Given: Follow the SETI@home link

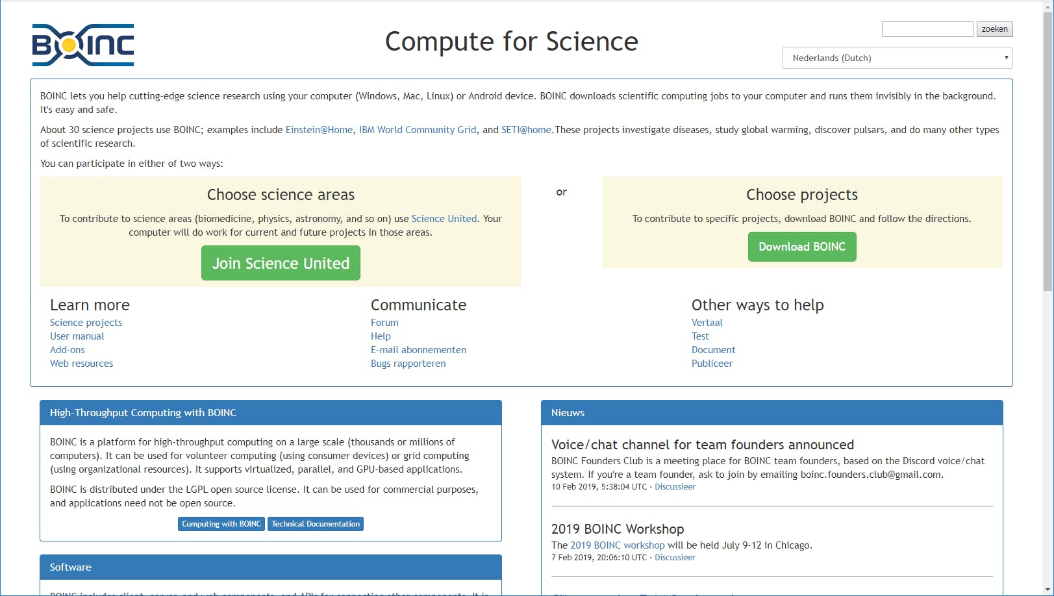Looking at the screenshot, I should pyautogui.click(x=526, y=130).
